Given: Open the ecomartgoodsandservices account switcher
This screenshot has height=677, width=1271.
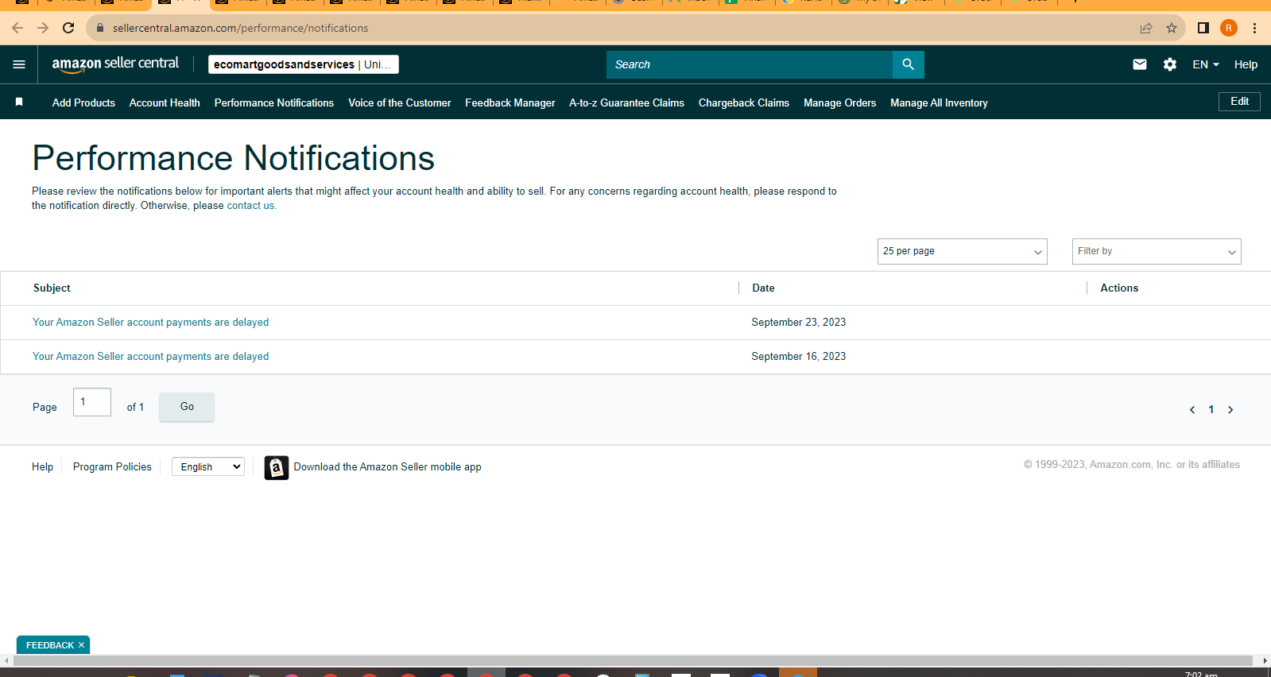Looking at the screenshot, I should coord(304,64).
